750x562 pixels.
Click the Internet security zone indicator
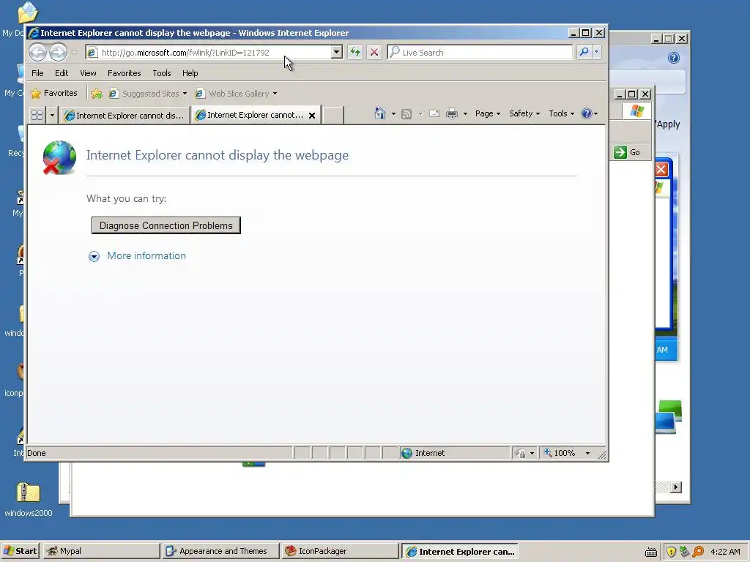point(454,453)
